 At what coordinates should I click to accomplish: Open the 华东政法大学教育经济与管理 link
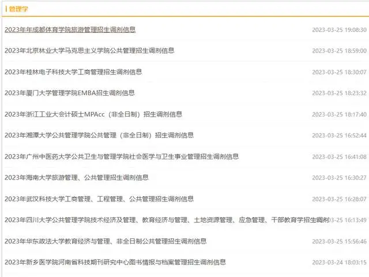pyautogui.click(x=106, y=241)
